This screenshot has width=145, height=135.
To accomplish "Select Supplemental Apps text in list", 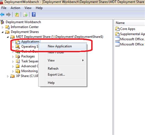I will pyautogui.click(x=132, y=34).
